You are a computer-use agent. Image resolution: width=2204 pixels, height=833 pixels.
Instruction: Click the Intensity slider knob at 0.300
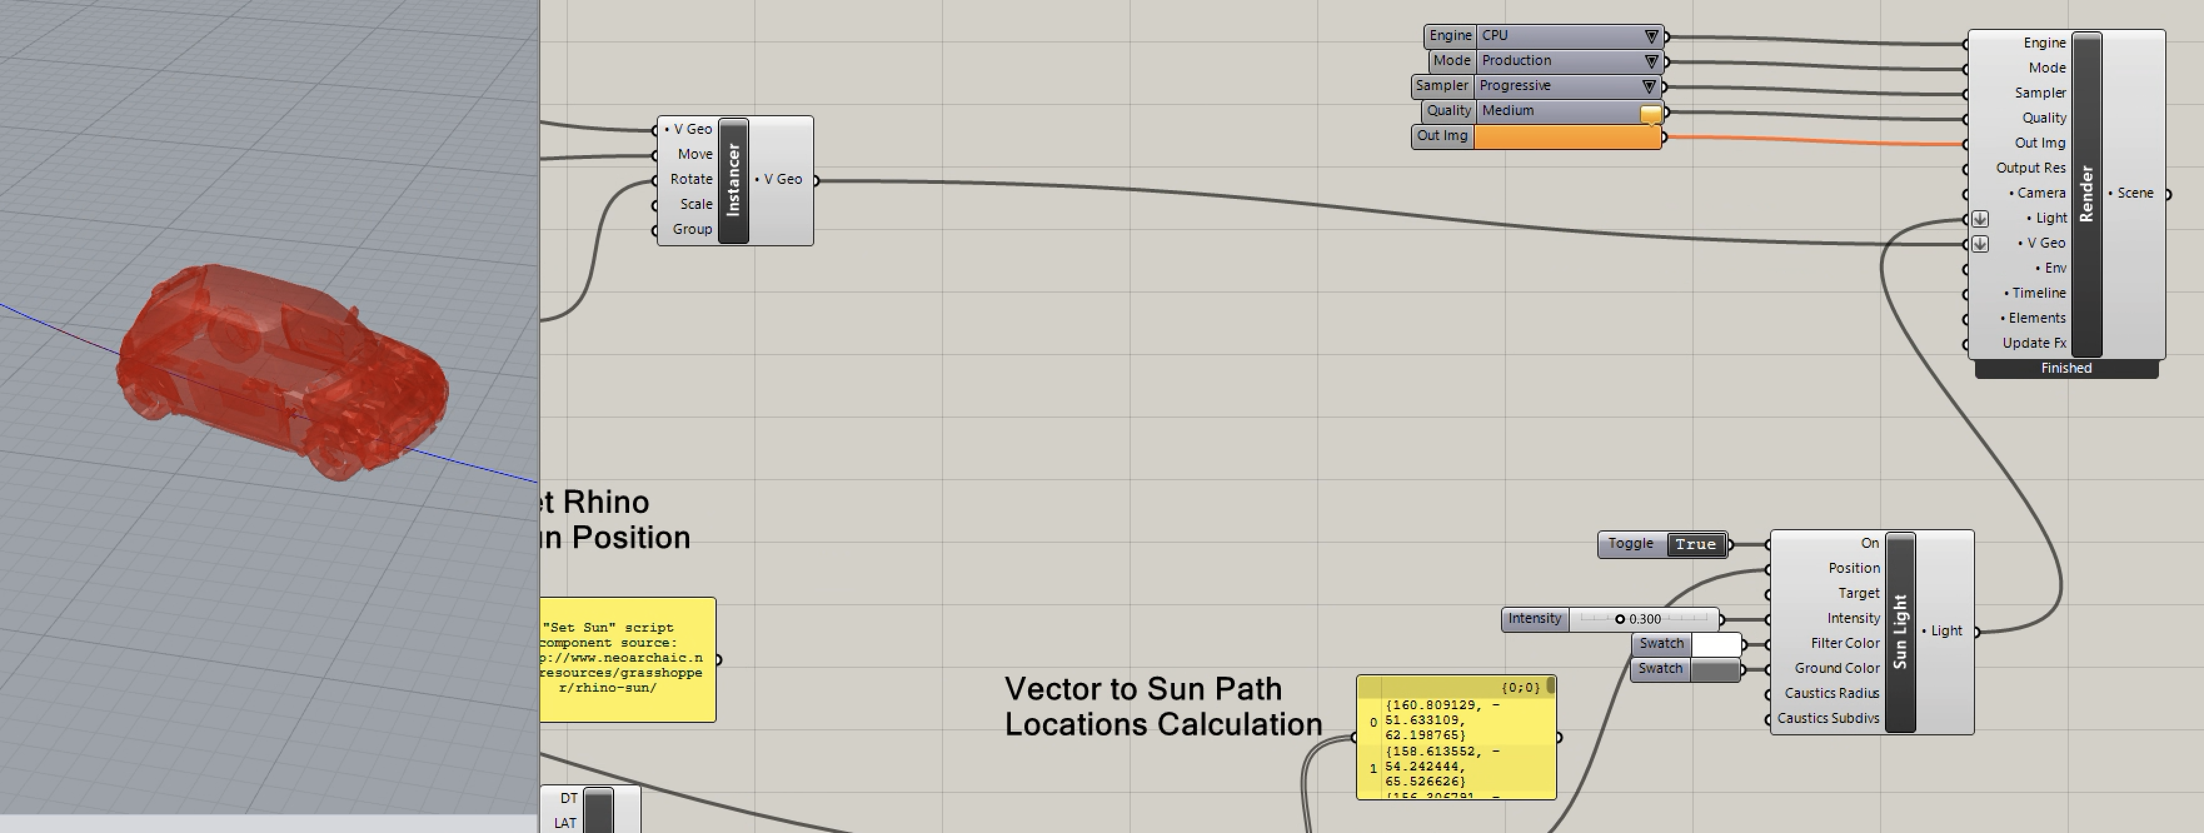click(x=1620, y=619)
